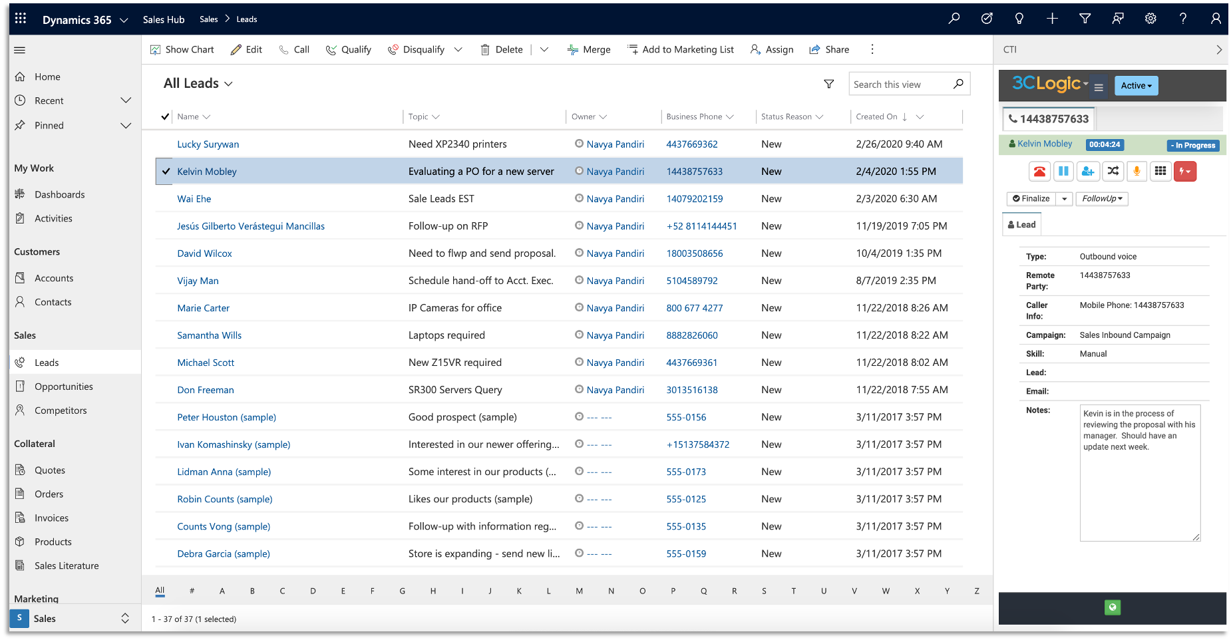The image size is (1231, 640).
Task: Open the Active status dropdown in 3CLogic
Action: [x=1136, y=85]
